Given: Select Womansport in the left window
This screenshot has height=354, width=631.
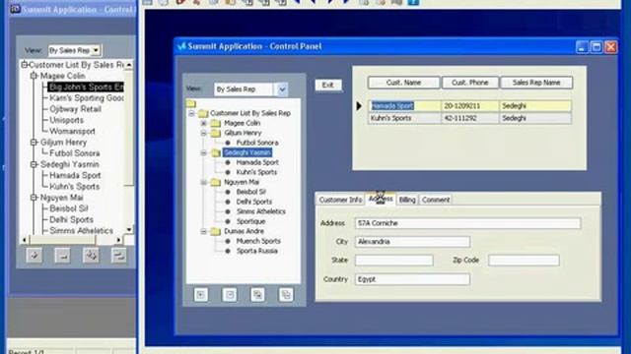Looking at the screenshot, I should click(72, 131).
